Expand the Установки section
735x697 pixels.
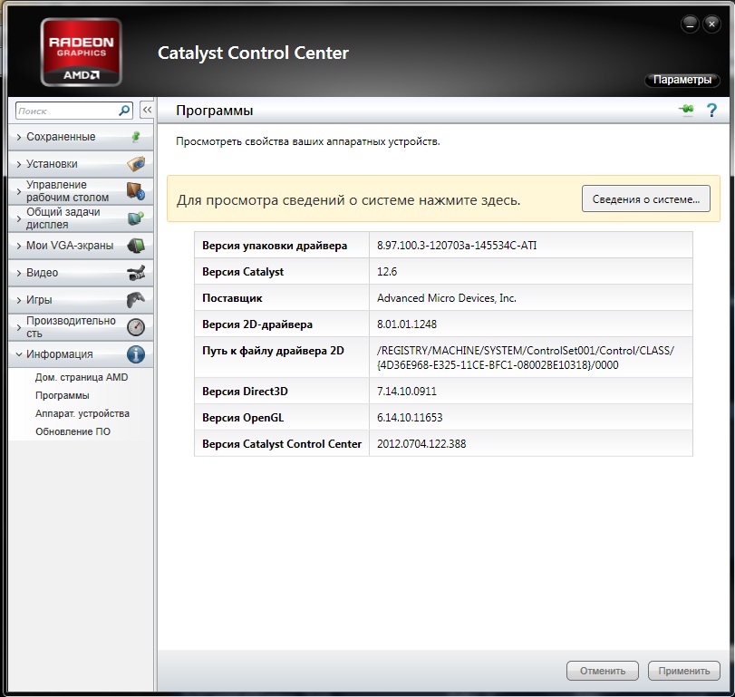(19, 164)
